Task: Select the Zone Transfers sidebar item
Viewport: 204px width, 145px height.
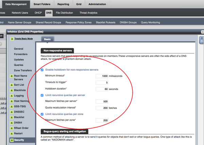Action: click(x=23, y=70)
